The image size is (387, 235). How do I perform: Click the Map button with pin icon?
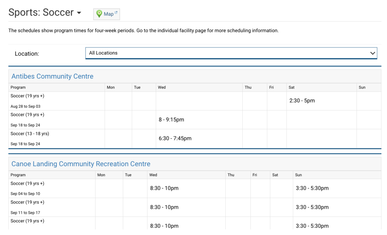coord(107,14)
